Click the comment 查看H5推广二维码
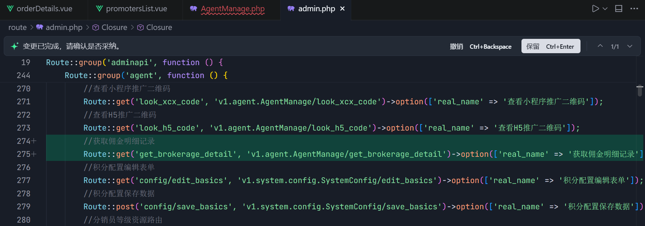The image size is (645, 226). (x=120, y=115)
